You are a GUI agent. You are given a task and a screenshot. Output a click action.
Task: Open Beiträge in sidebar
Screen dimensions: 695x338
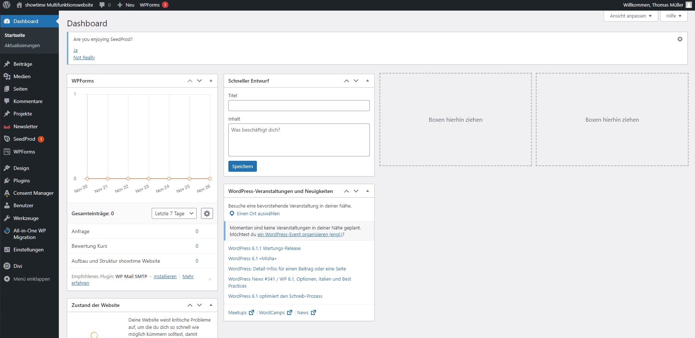29,64
